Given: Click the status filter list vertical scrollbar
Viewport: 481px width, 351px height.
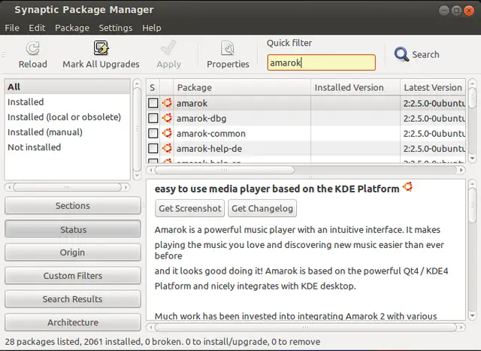Looking at the screenshot, I should (137, 129).
